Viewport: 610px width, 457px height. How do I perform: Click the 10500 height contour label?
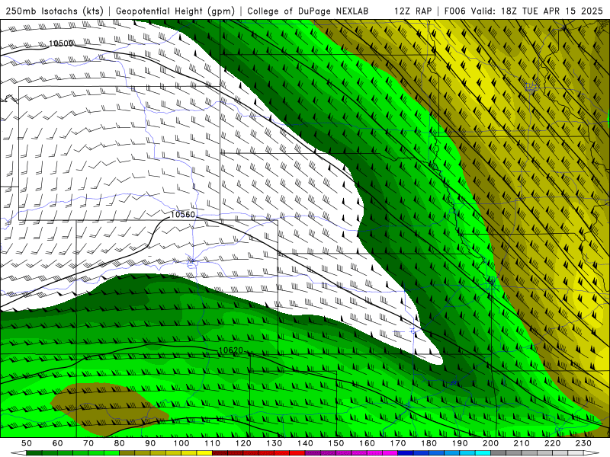click(x=61, y=43)
